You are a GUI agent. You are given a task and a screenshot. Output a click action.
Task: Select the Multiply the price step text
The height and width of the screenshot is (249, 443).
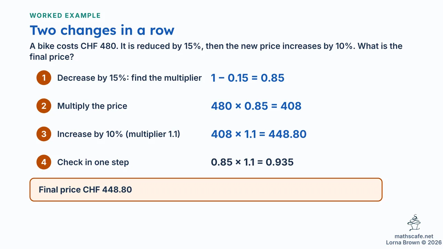[x=92, y=106]
